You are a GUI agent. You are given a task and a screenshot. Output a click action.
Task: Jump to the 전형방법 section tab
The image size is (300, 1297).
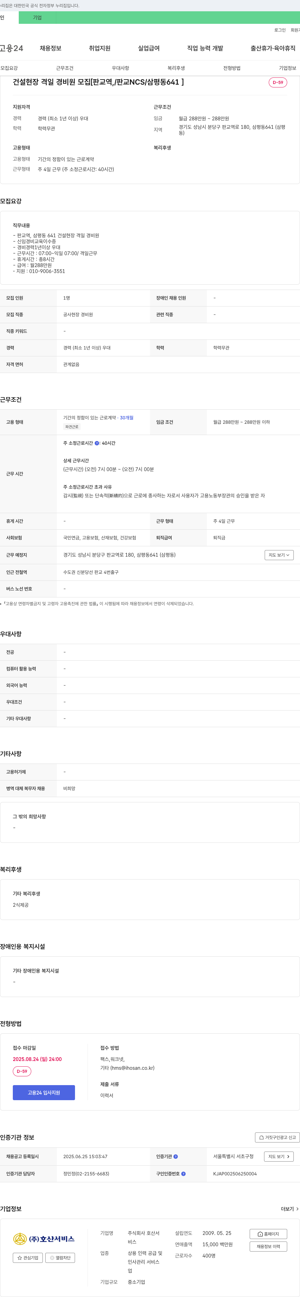coord(232,68)
